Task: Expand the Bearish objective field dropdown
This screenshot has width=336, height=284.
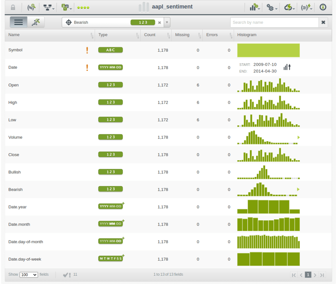Action: coord(167,22)
